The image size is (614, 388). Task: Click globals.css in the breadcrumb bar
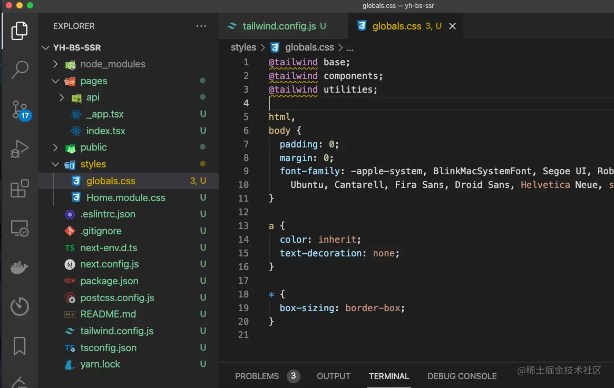308,47
